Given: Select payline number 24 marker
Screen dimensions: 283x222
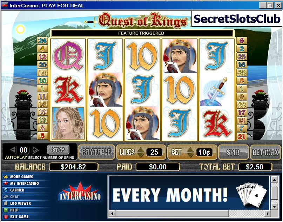Looking at the screenshot, I should [42, 41].
